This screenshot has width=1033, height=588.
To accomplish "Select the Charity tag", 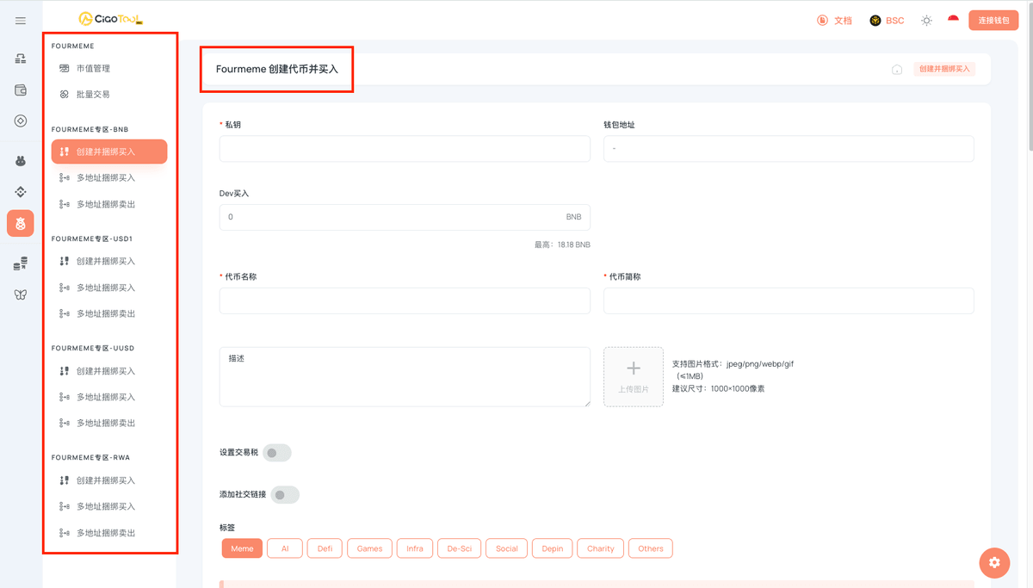I will [601, 548].
